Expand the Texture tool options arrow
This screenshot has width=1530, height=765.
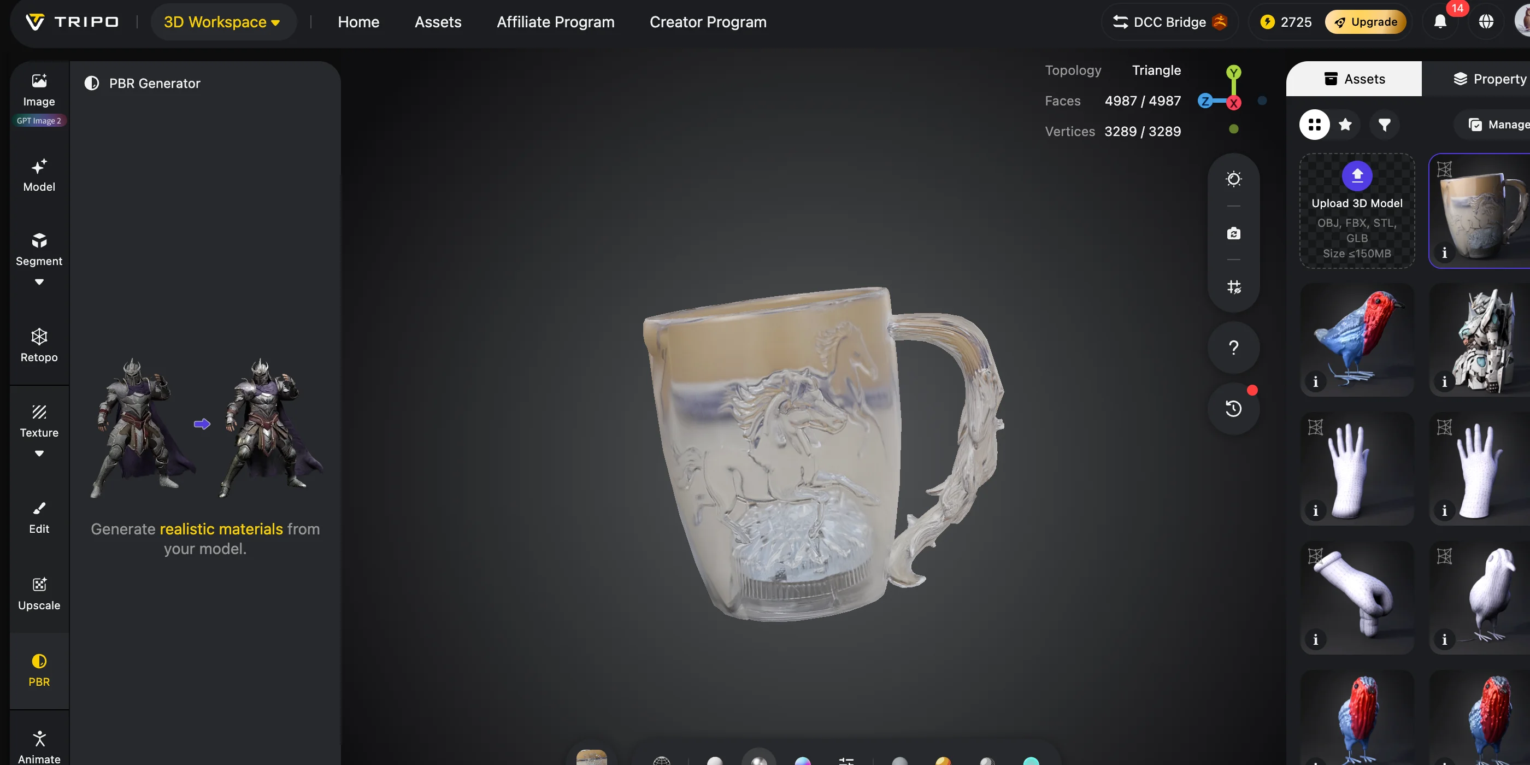tap(39, 454)
